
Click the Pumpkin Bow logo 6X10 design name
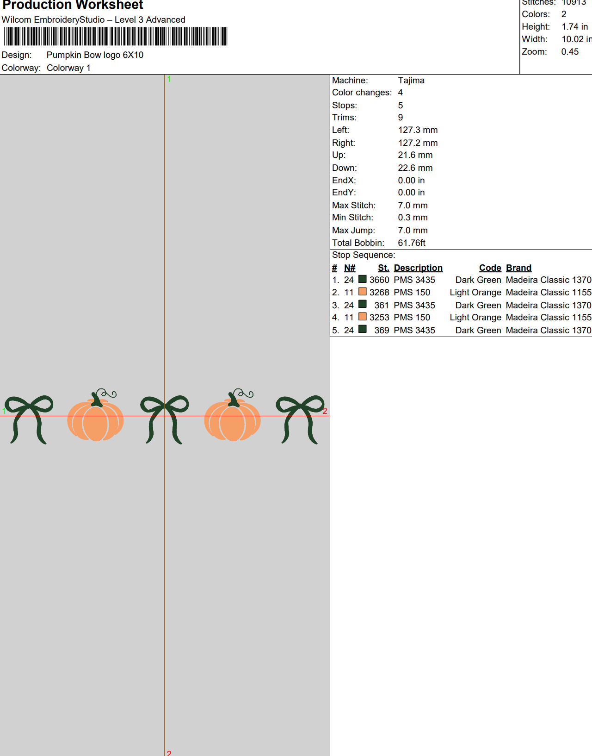[x=95, y=55]
